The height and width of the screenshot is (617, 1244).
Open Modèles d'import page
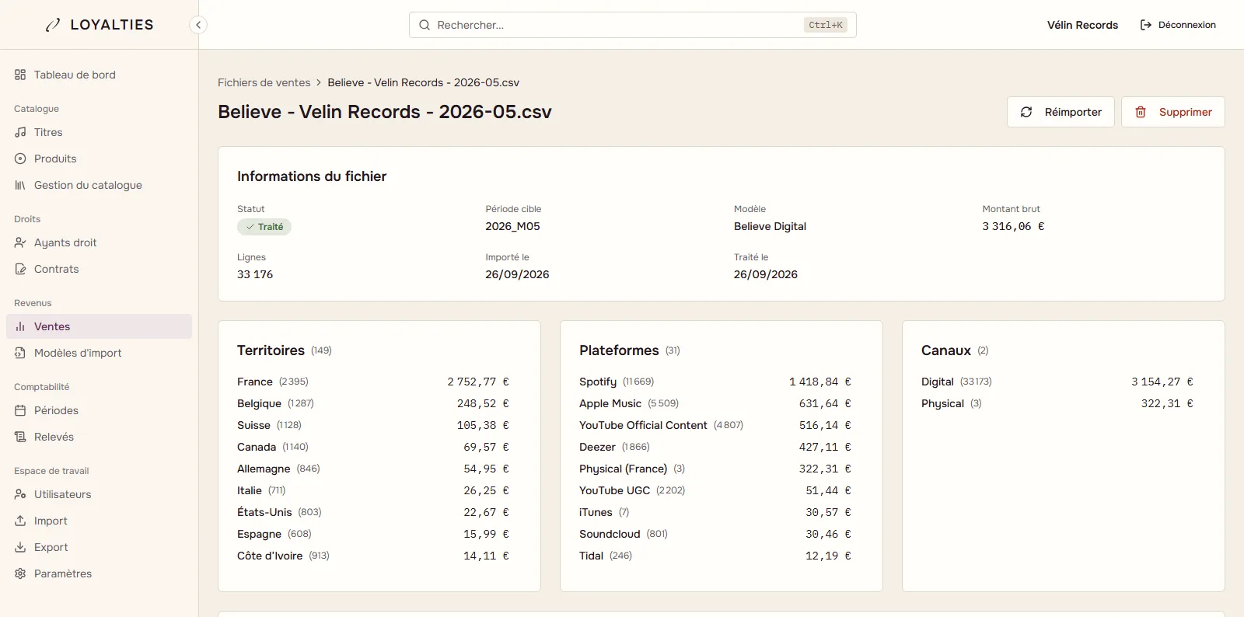click(78, 353)
